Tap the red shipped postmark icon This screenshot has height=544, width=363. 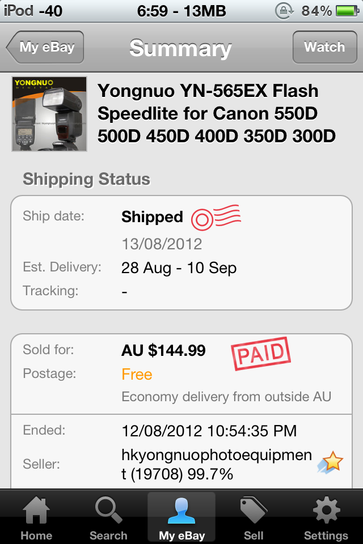[216, 218]
